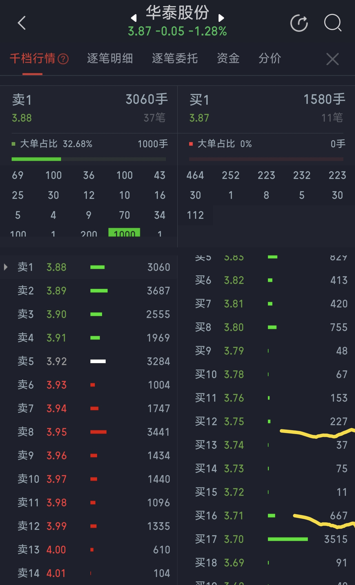Tap the 3.87 -0.05 -1.28% price line
The height and width of the screenshot is (585, 355).
coord(177,31)
